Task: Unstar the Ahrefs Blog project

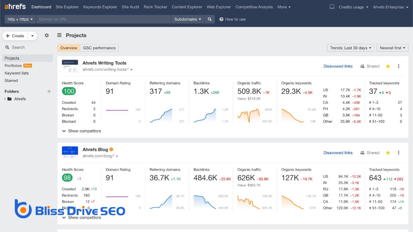Action: pyautogui.click(x=388, y=153)
